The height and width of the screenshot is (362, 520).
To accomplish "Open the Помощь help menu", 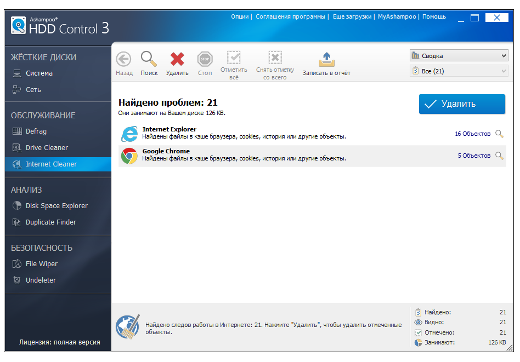I will pos(434,16).
